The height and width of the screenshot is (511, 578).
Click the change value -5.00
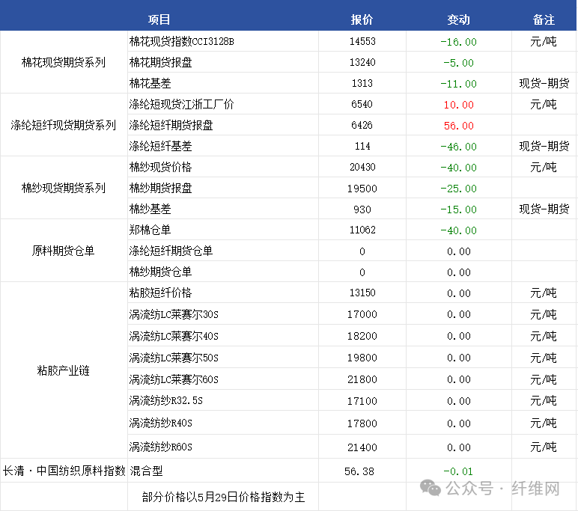click(x=458, y=63)
